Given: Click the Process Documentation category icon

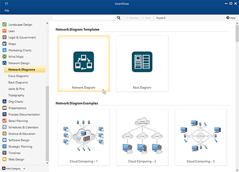Looking at the screenshot, I should tap(4, 114).
